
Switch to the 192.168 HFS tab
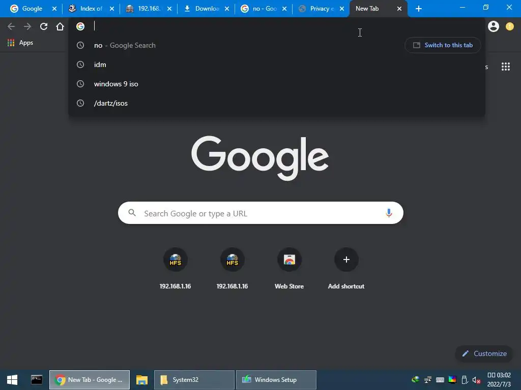[144, 9]
